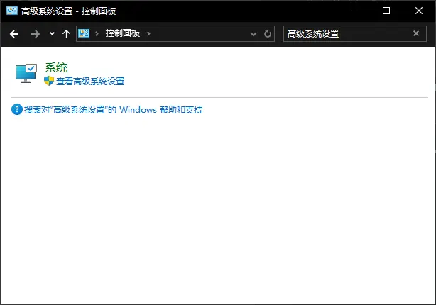Click the System monitor icon

pos(27,73)
